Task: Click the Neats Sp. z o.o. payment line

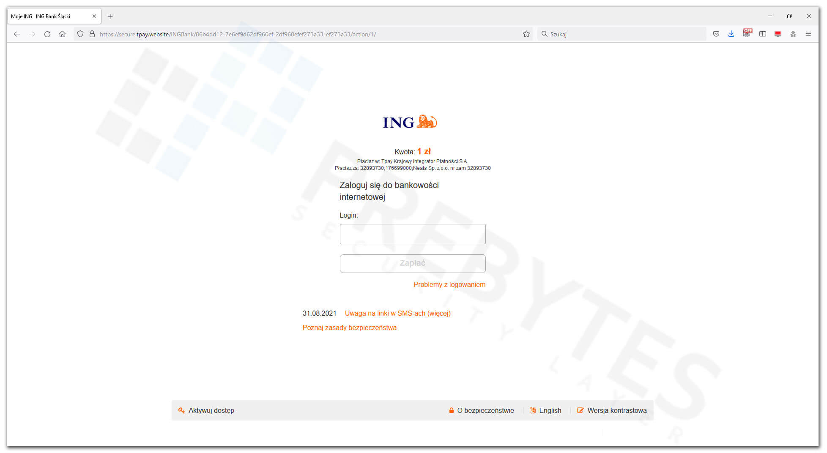Action: [413, 168]
